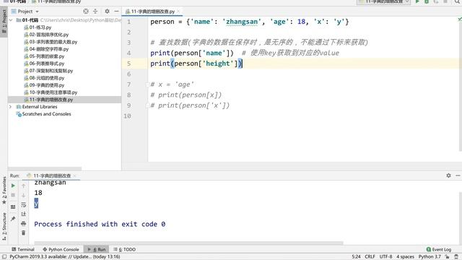
Task: Click the scroll to end icon
Action: tap(24, 214)
